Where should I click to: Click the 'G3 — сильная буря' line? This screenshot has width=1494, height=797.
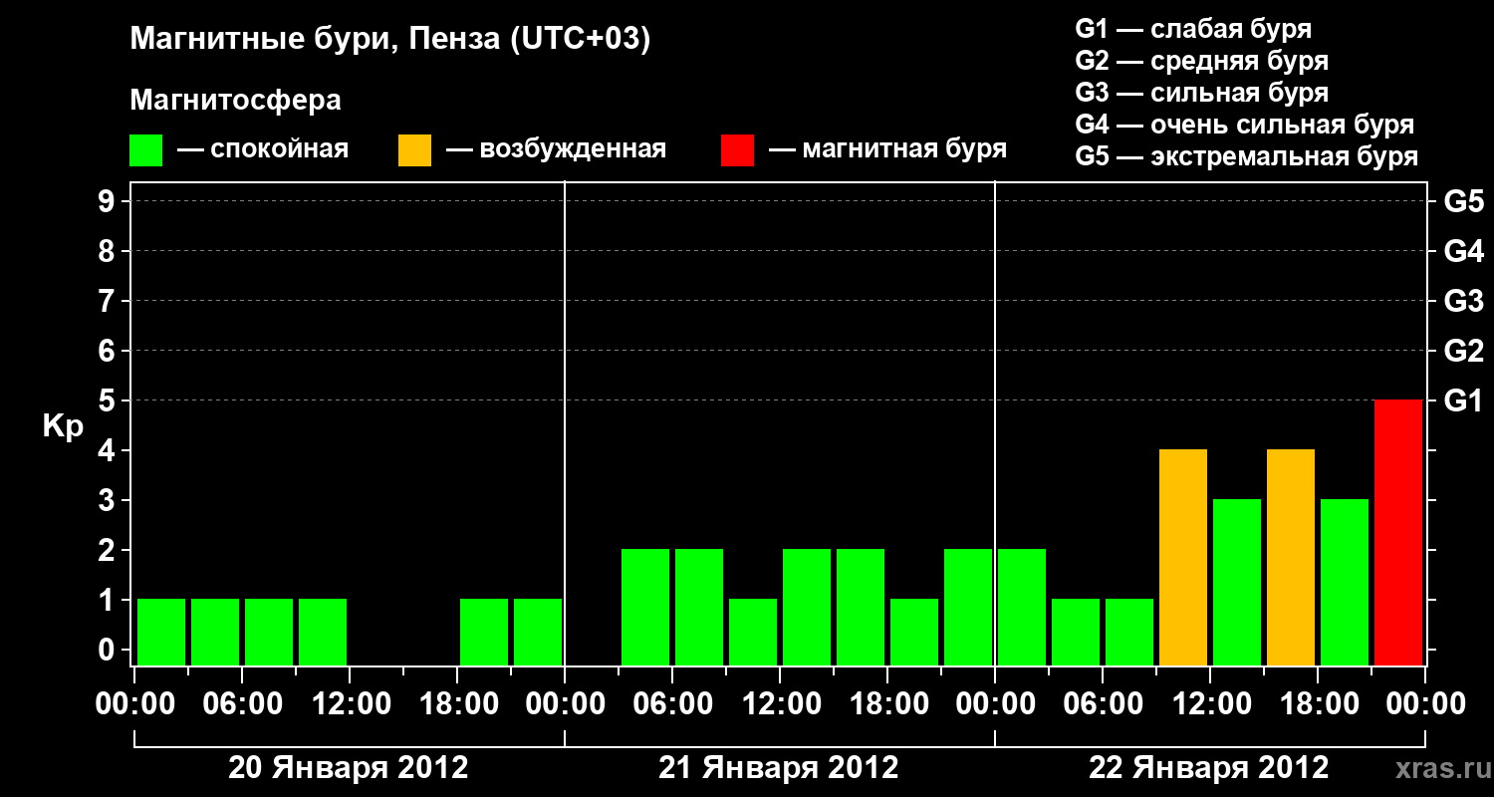[x=1202, y=93]
